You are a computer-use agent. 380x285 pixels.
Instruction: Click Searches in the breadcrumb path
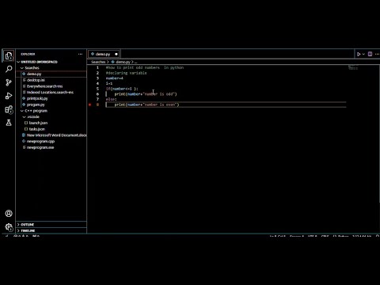(x=98, y=62)
